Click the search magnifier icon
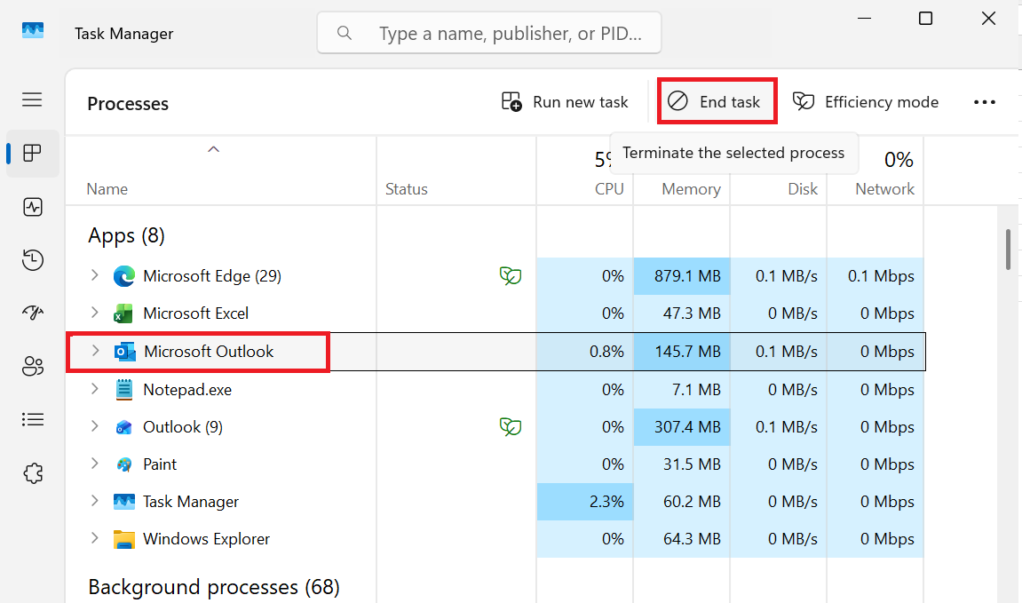The width and height of the screenshot is (1022, 603). (345, 33)
